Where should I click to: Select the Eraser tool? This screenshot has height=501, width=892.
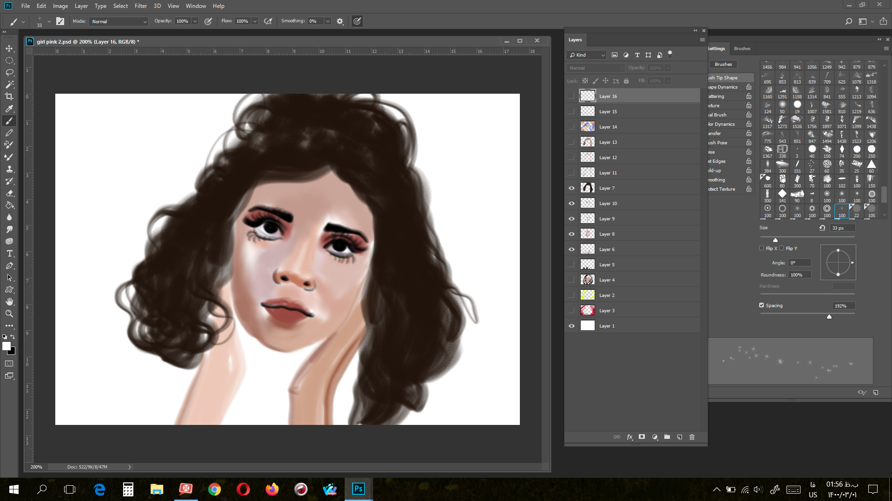(9, 193)
